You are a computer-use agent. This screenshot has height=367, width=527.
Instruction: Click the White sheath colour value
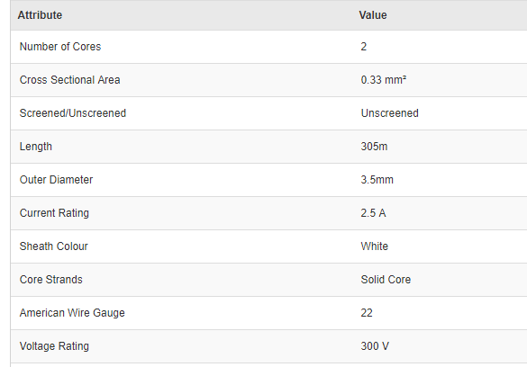pos(375,246)
